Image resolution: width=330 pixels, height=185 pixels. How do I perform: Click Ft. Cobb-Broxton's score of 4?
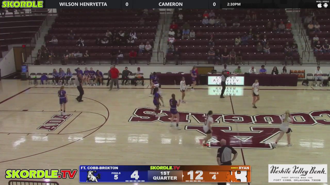135,175
